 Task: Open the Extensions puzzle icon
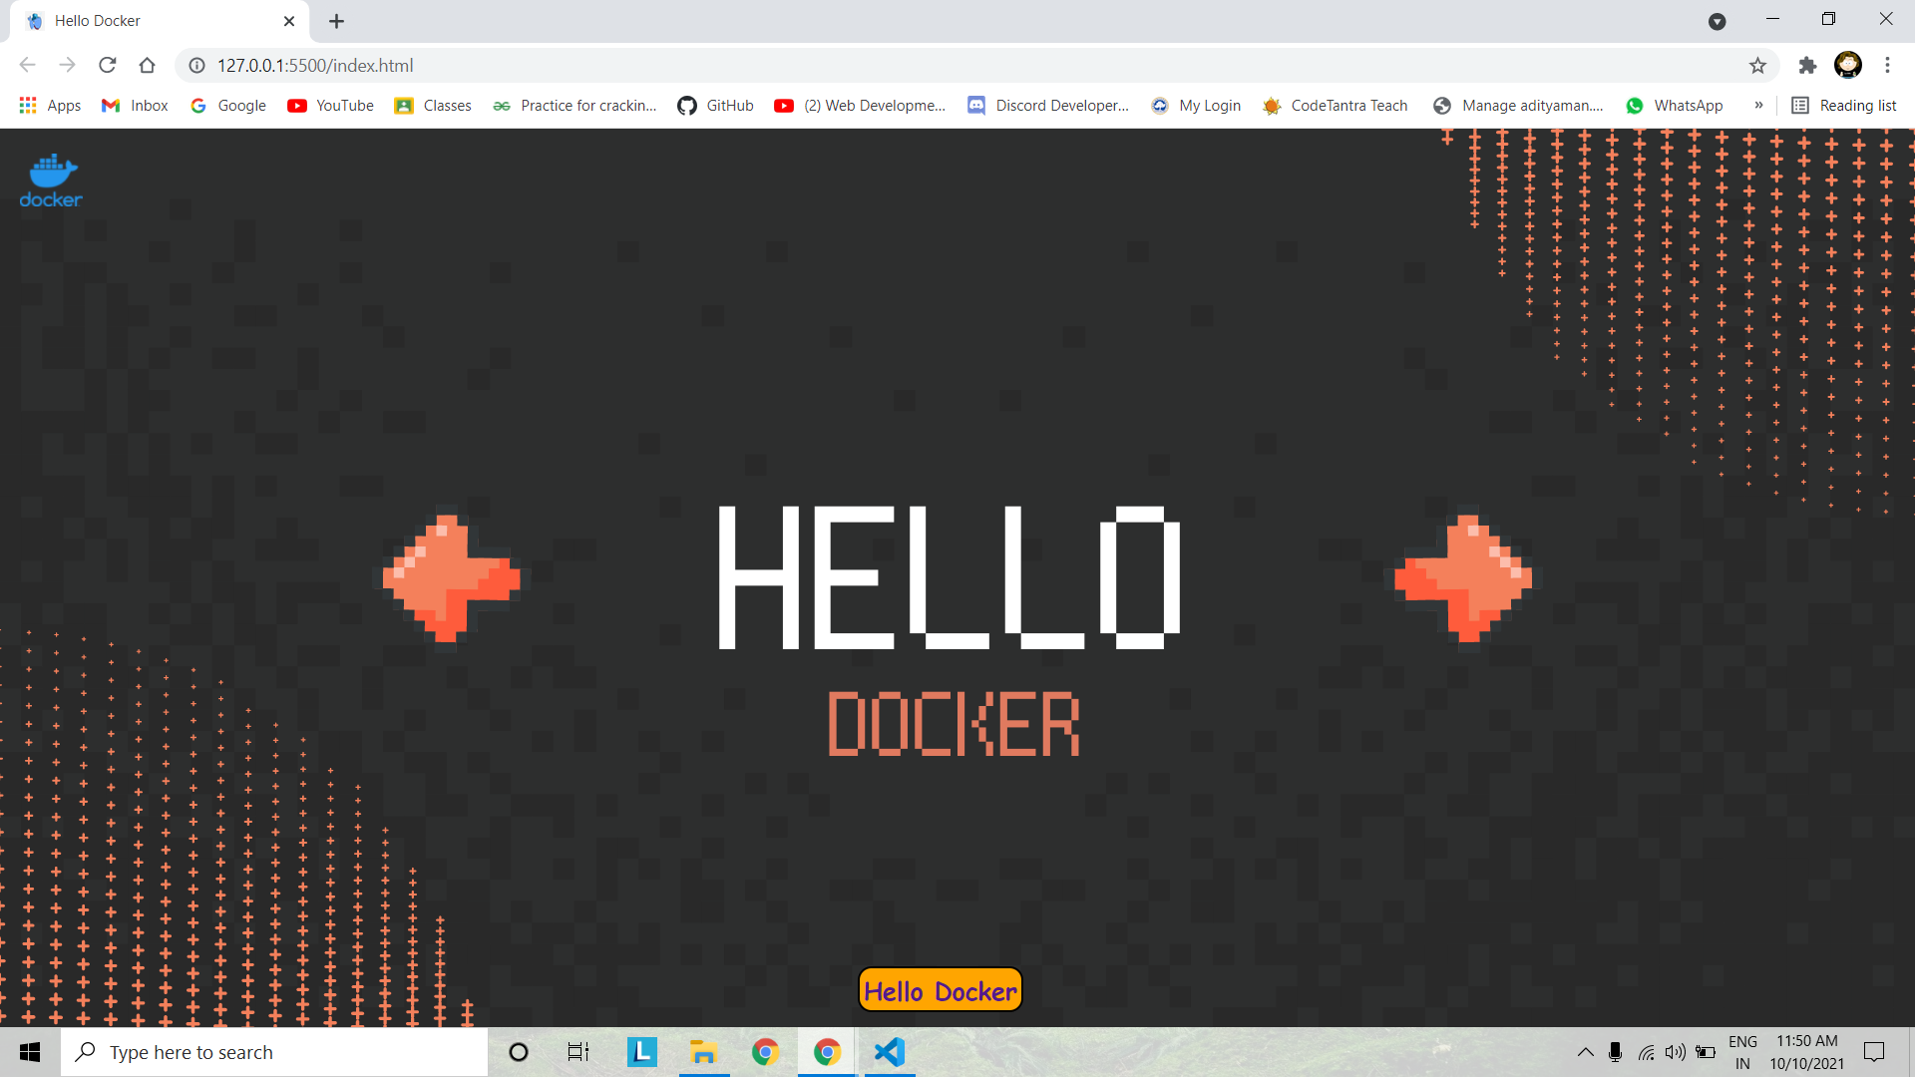(1807, 66)
